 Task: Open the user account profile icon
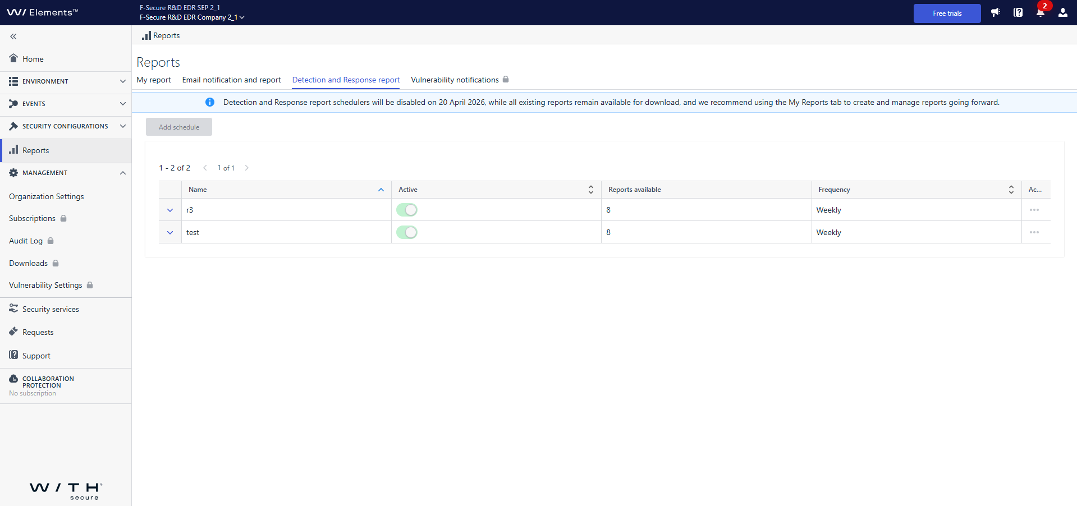(x=1063, y=12)
